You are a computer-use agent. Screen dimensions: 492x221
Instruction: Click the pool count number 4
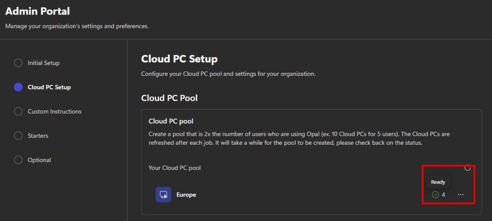pos(443,195)
